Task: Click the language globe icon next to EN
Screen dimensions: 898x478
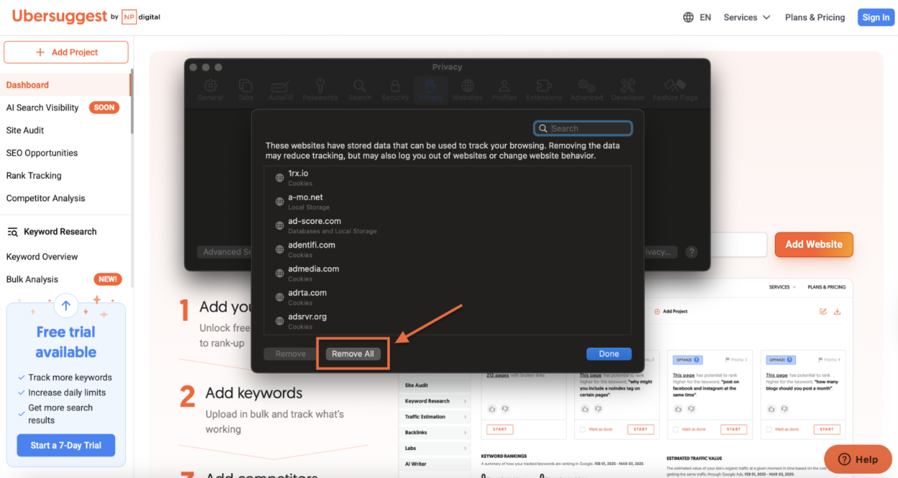Action: coord(689,17)
